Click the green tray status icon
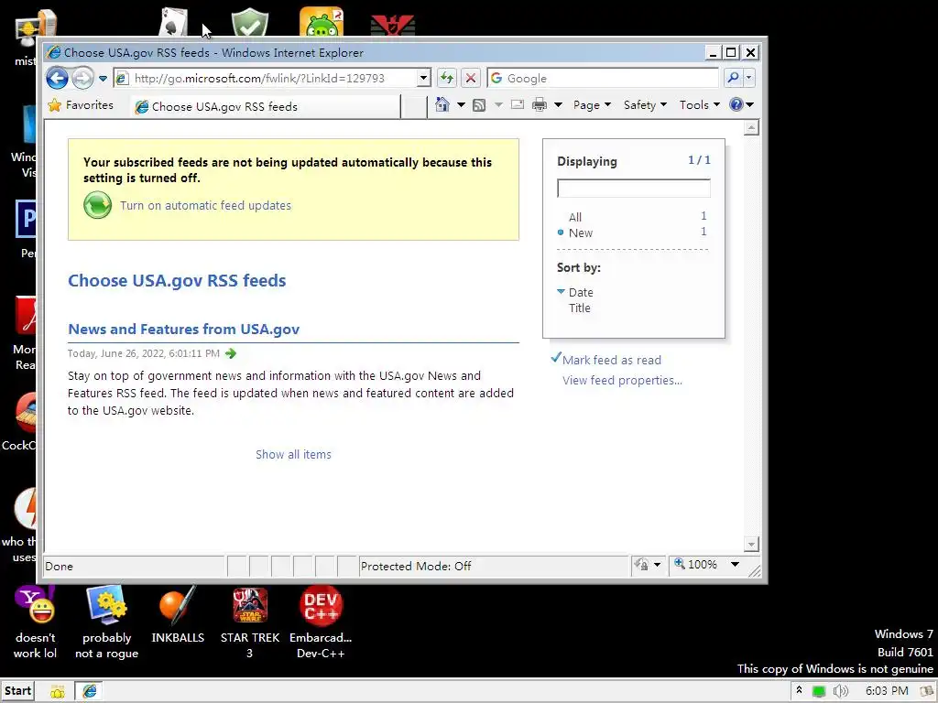The width and height of the screenshot is (938, 703). (819, 692)
